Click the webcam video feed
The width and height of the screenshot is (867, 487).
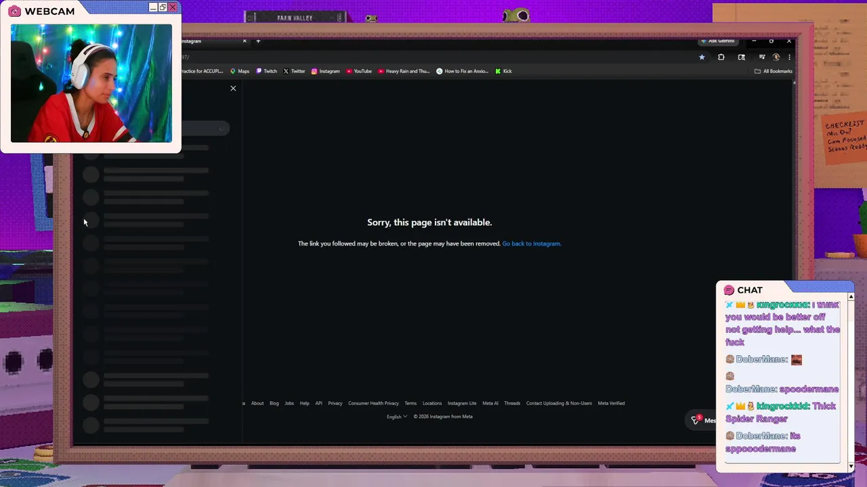(x=91, y=83)
